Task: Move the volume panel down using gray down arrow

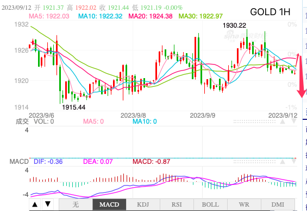Action: (293, 122)
